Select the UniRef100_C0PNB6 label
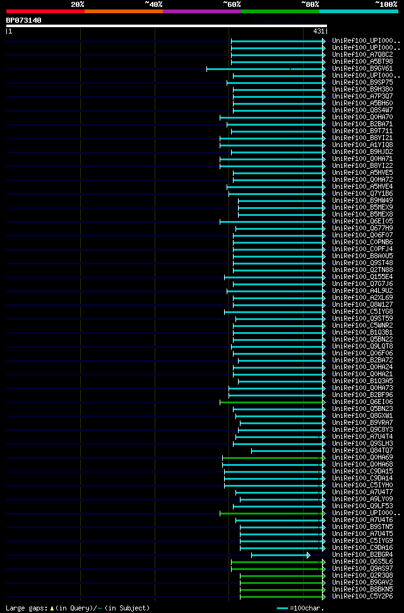 [362, 242]
